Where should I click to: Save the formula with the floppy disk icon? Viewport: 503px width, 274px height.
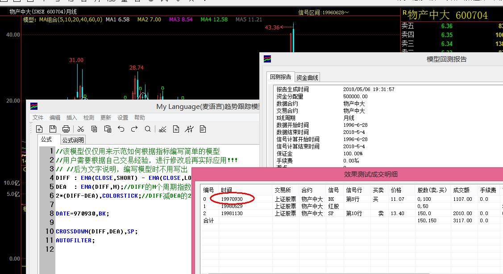click(53, 129)
